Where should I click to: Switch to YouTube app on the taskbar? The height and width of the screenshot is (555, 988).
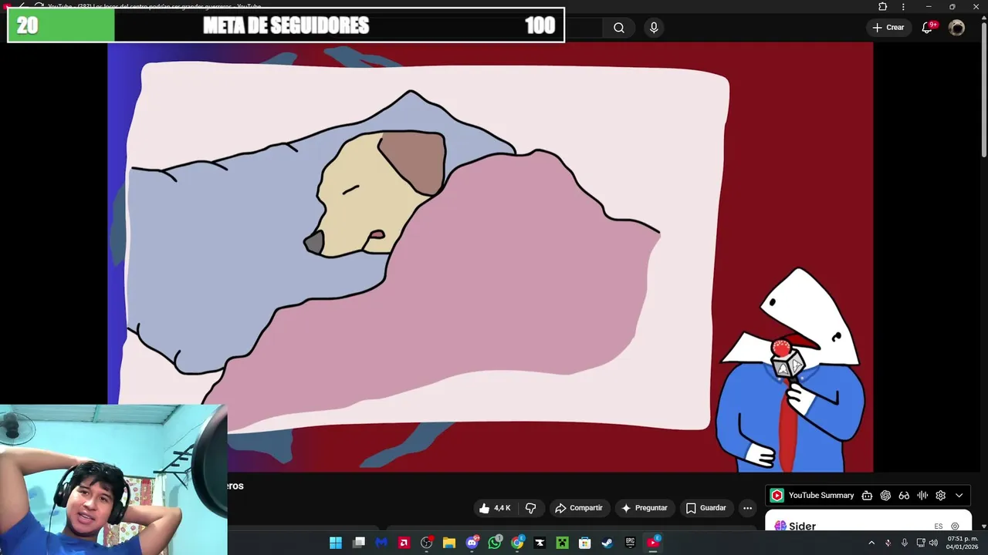click(653, 543)
